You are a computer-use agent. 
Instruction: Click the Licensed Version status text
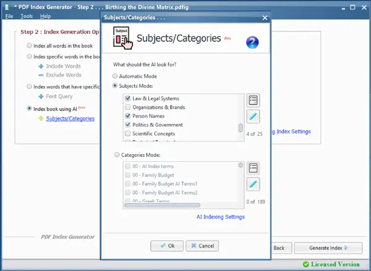point(335,264)
